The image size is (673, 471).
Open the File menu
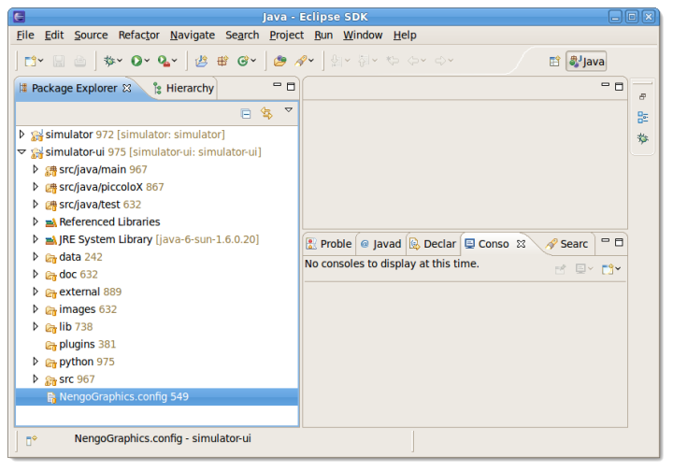25,36
